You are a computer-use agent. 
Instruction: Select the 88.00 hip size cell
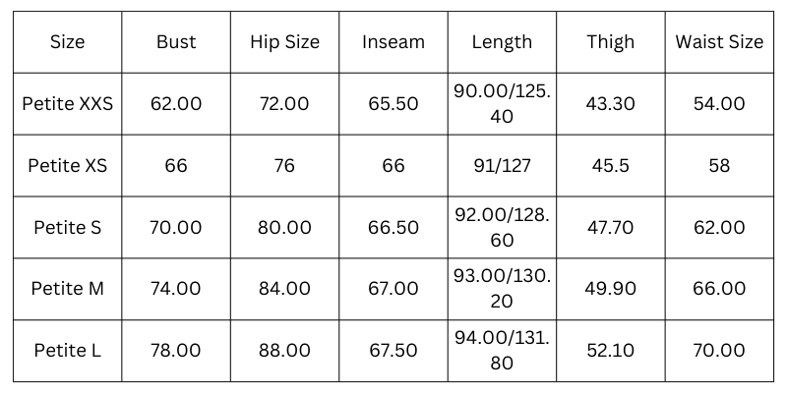[284, 351]
